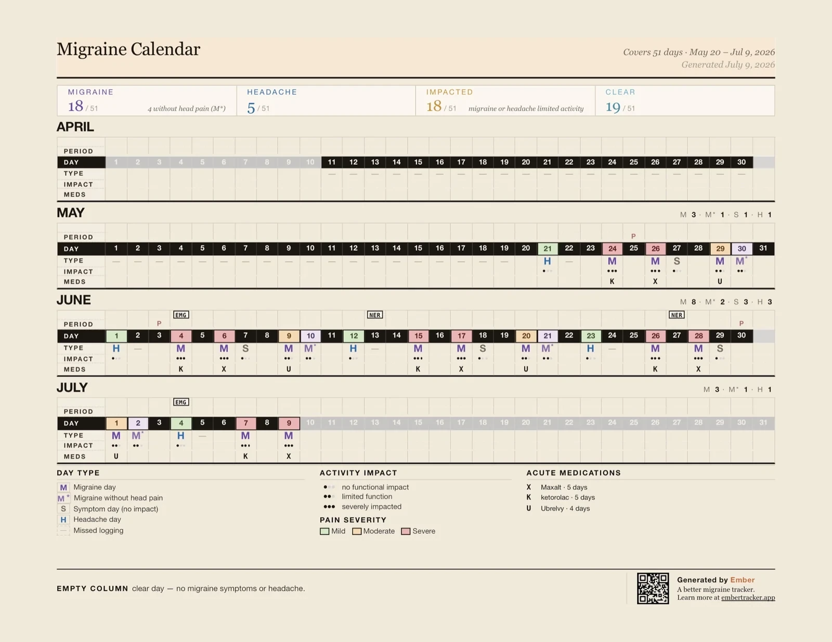This screenshot has width=832, height=642.
Task: Click the Headache day legend icon
Action: [63, 519]
